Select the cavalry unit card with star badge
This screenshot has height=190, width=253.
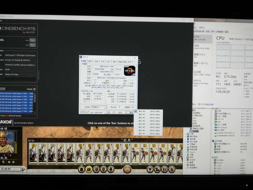(33, 153)
